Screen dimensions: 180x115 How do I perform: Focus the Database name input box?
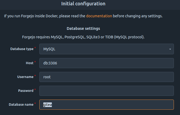click(107, 105)
